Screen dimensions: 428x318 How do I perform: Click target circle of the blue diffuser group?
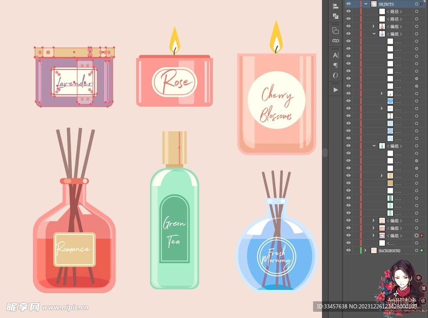tap(417, 34)
